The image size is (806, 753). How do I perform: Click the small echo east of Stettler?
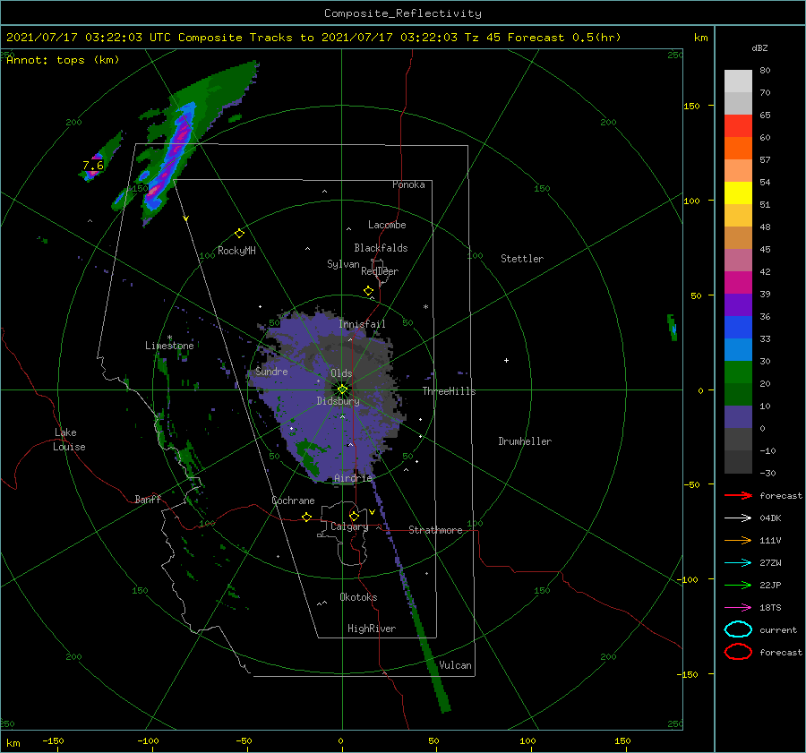(x=673, y=328)
